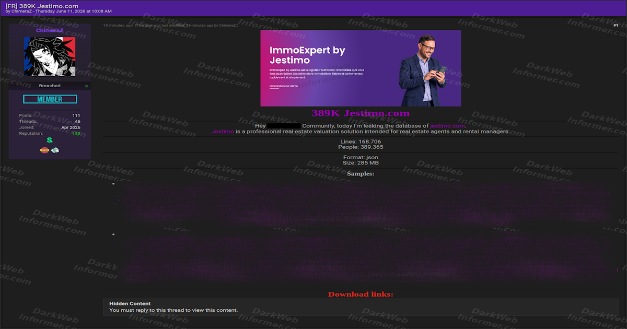This screenshot has height=329, width=627.
Task: Click the 'People: 389.365' text
Action: pos(361,147)
